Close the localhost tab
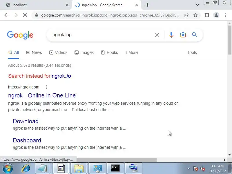Screen dimensions: 232x174 (67, 5)
